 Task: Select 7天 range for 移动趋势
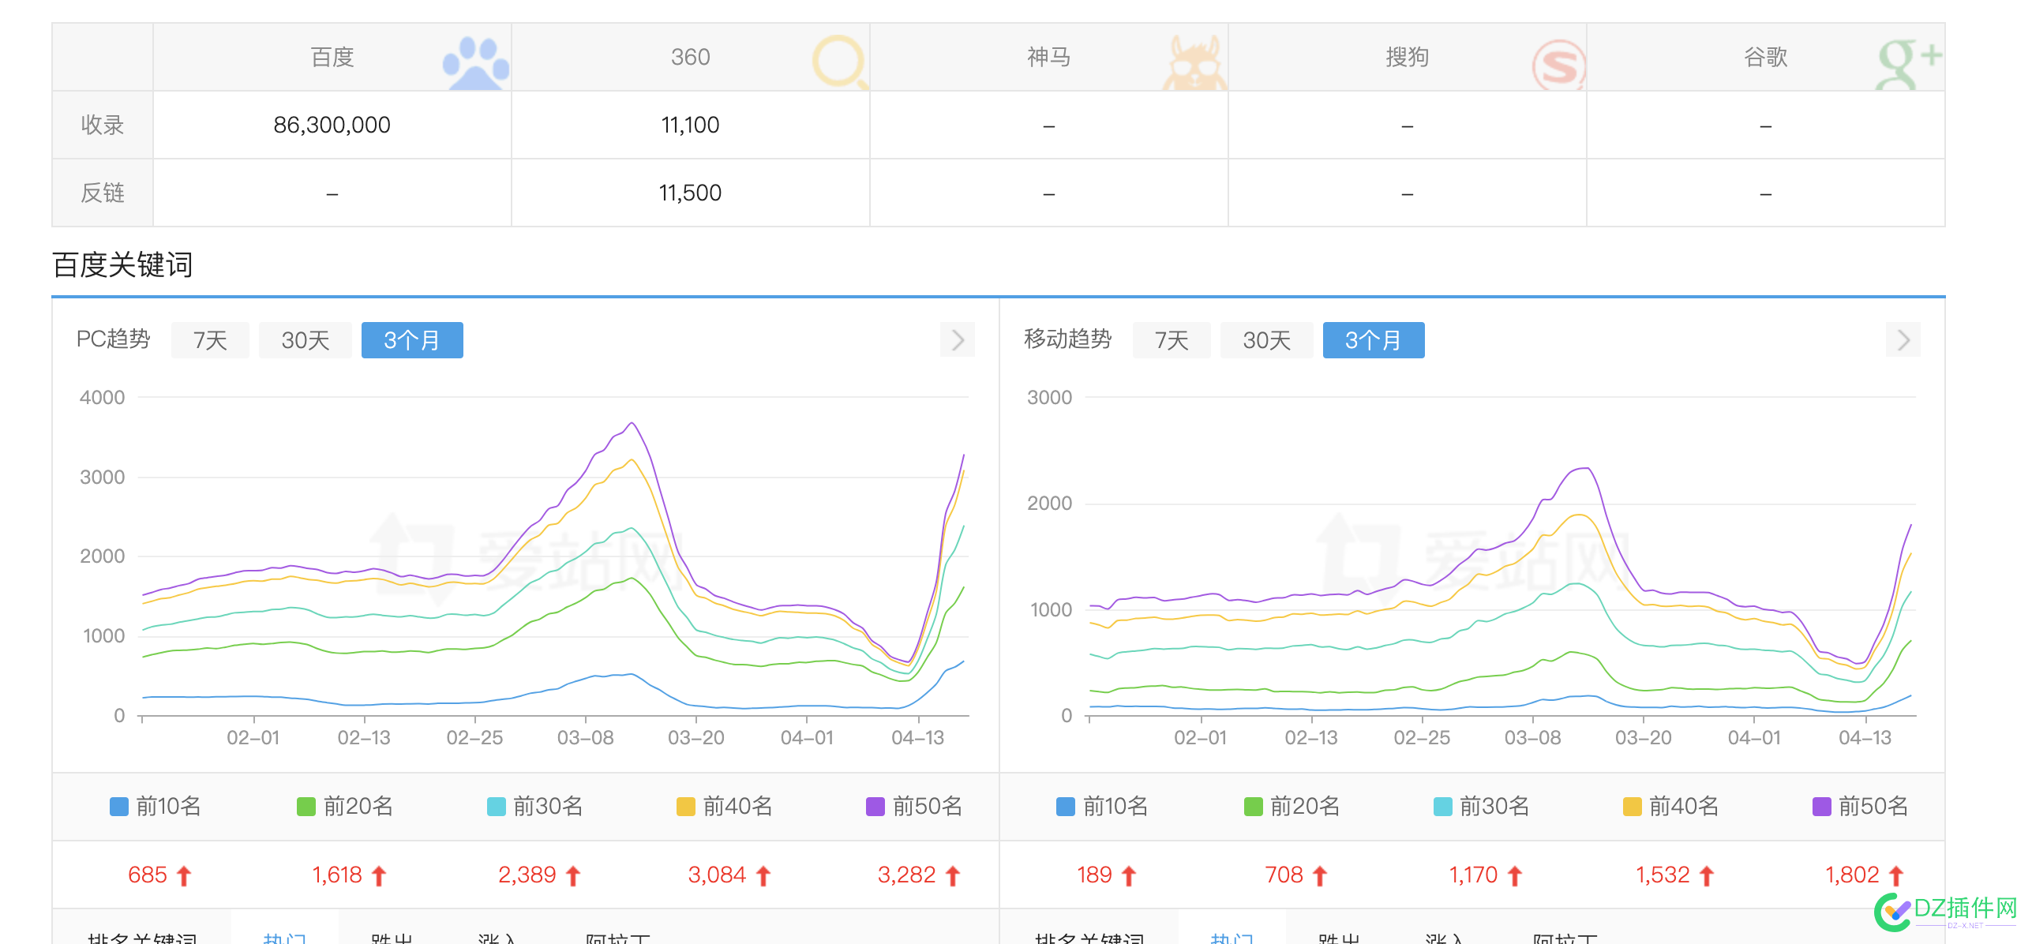1172,340
